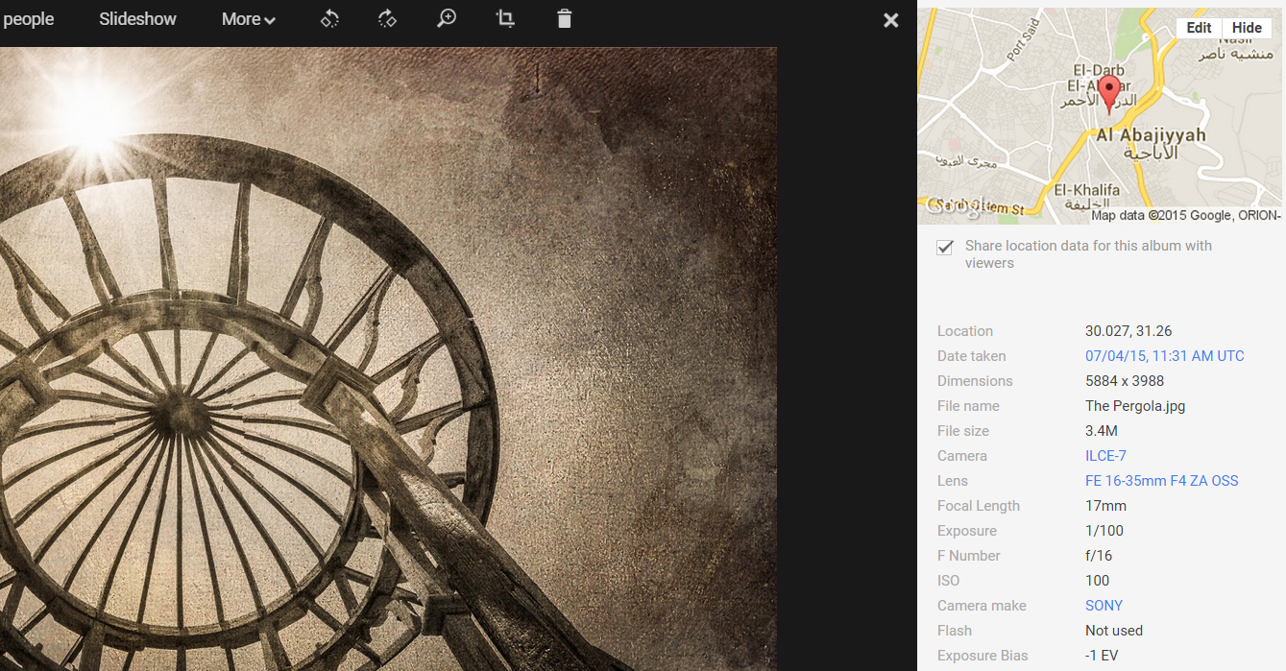Click the Al Abajiyyah label on the map

(x=1151, y=136)
